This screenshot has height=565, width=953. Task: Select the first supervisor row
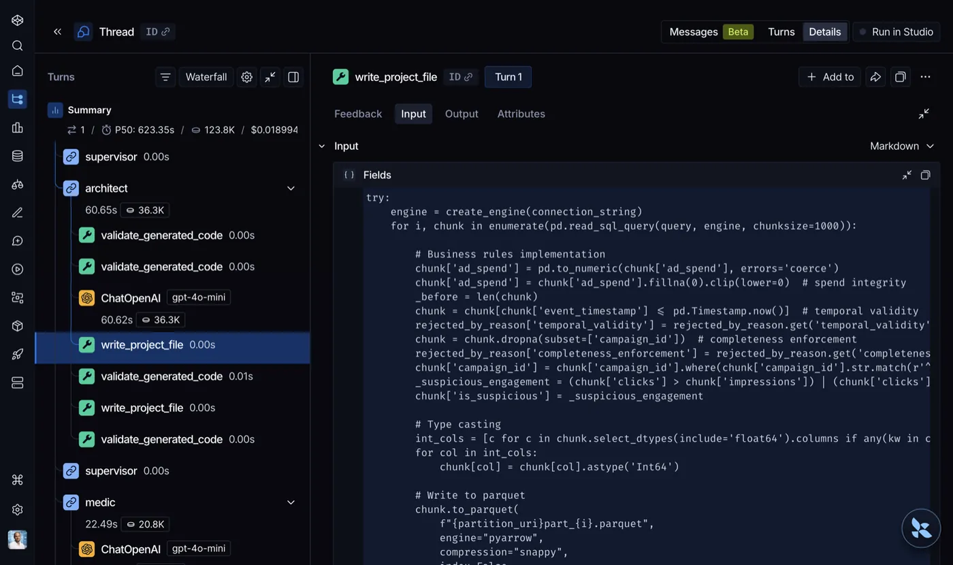(173, 157)
